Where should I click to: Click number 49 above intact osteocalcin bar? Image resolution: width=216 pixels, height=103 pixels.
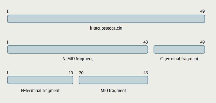coord(202,11)
